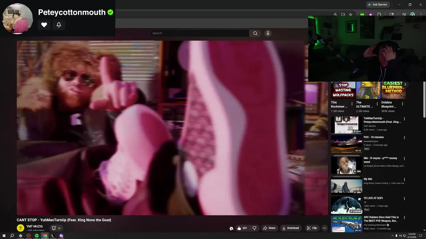This screenshot has width=426, height=239.
Task: Open 'The Gaming Merchant' channel name
Action: click(375, 225)
